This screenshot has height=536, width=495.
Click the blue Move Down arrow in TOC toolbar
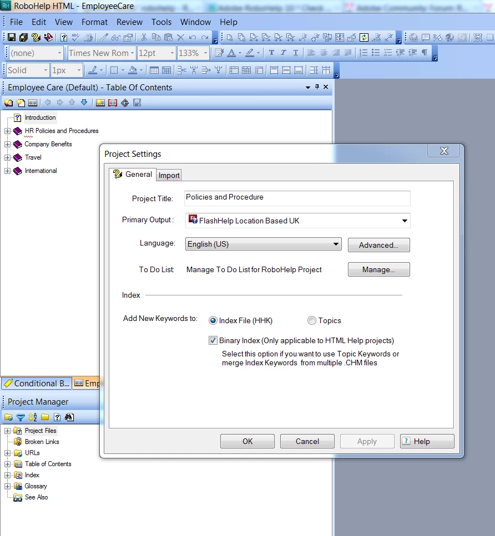click(x=84, y=102)
